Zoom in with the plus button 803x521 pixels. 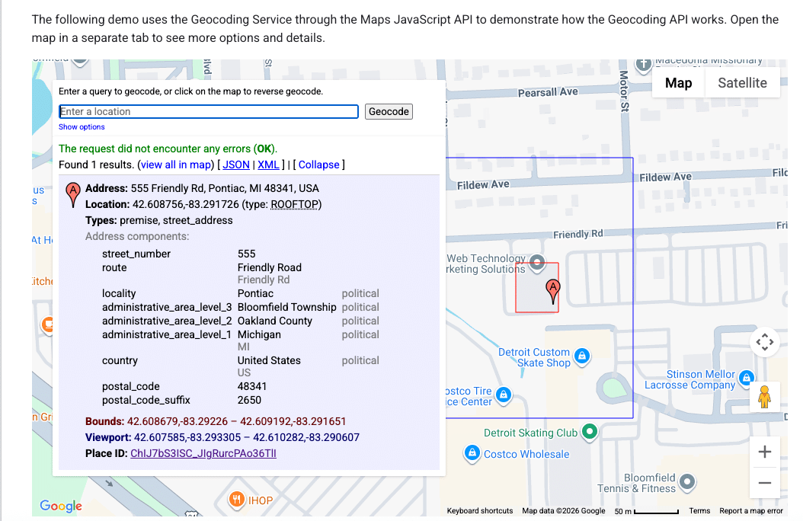[x=765, y=452]
